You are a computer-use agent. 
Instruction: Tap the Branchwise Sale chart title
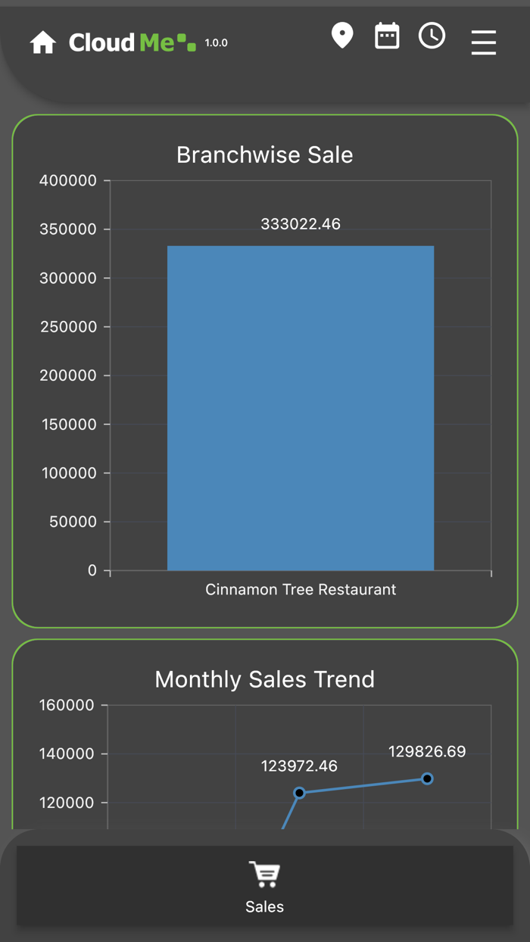[x=265, y=154]
